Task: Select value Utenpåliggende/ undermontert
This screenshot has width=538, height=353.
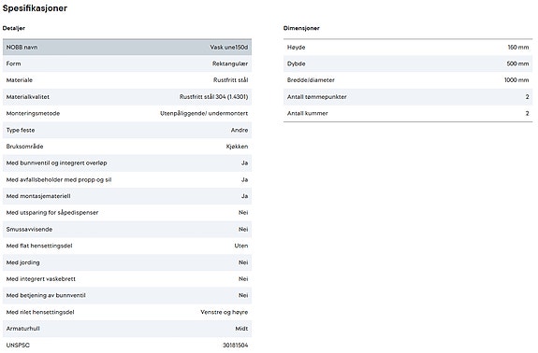Action: pos(204,113)
